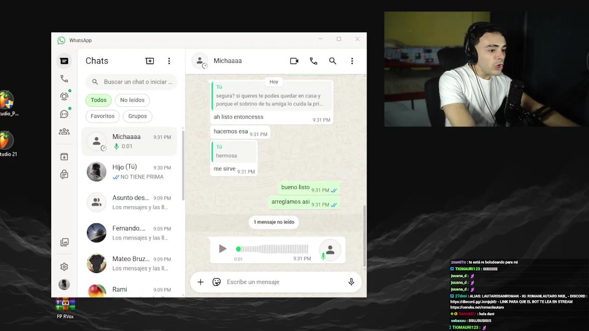Open the Status updates icon in the sidebar
This screenshot has width=589, height=331.
point(64,96)
